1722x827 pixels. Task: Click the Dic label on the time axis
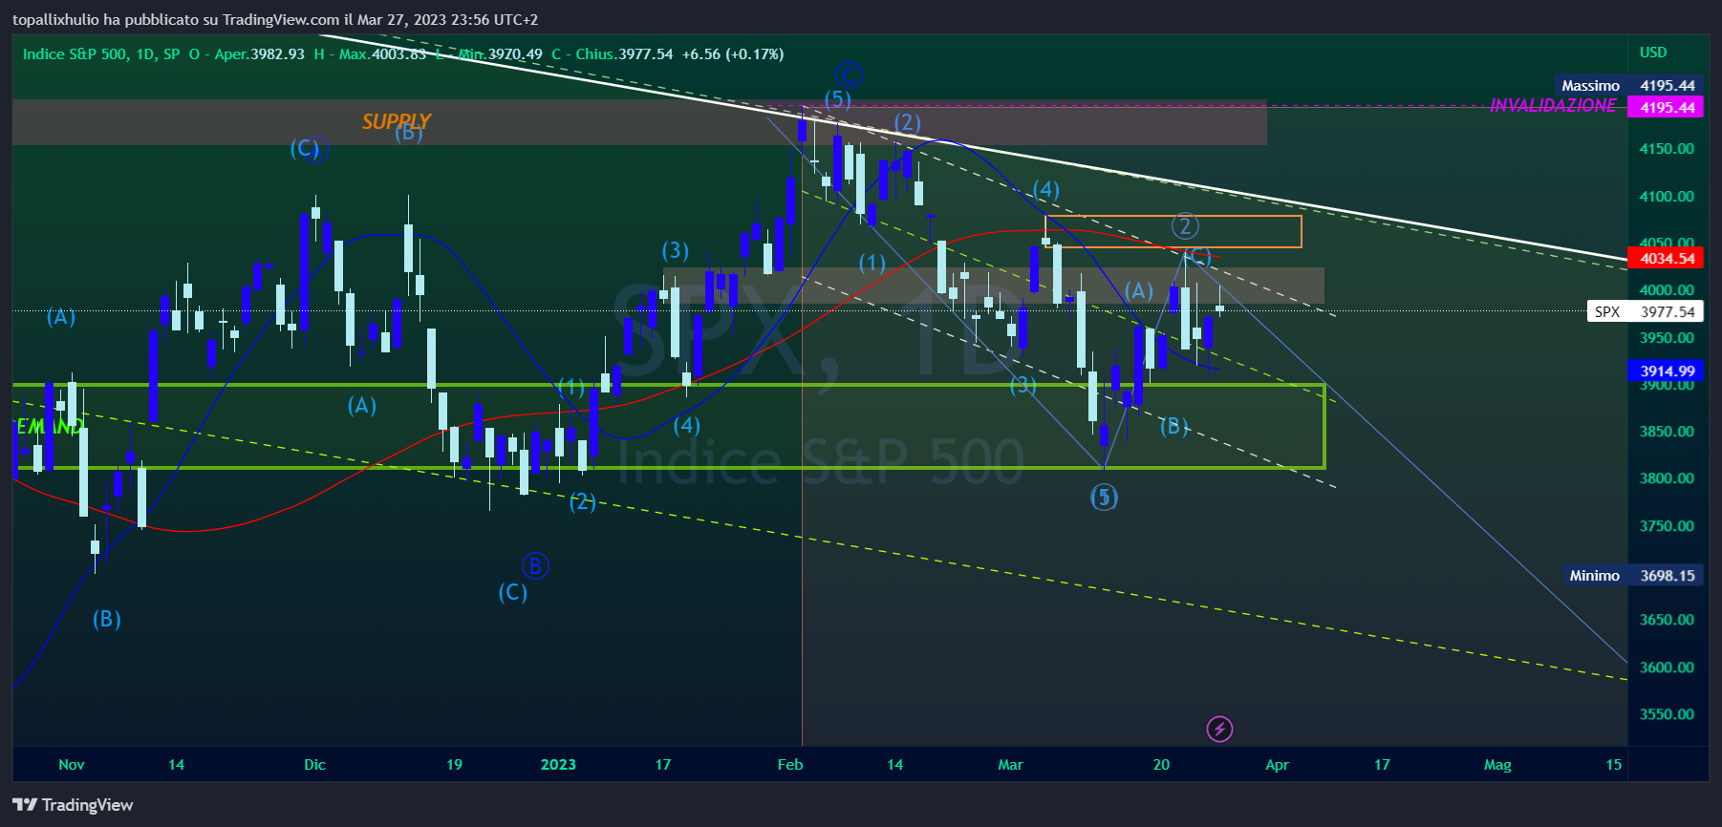[x=314, y=765]
